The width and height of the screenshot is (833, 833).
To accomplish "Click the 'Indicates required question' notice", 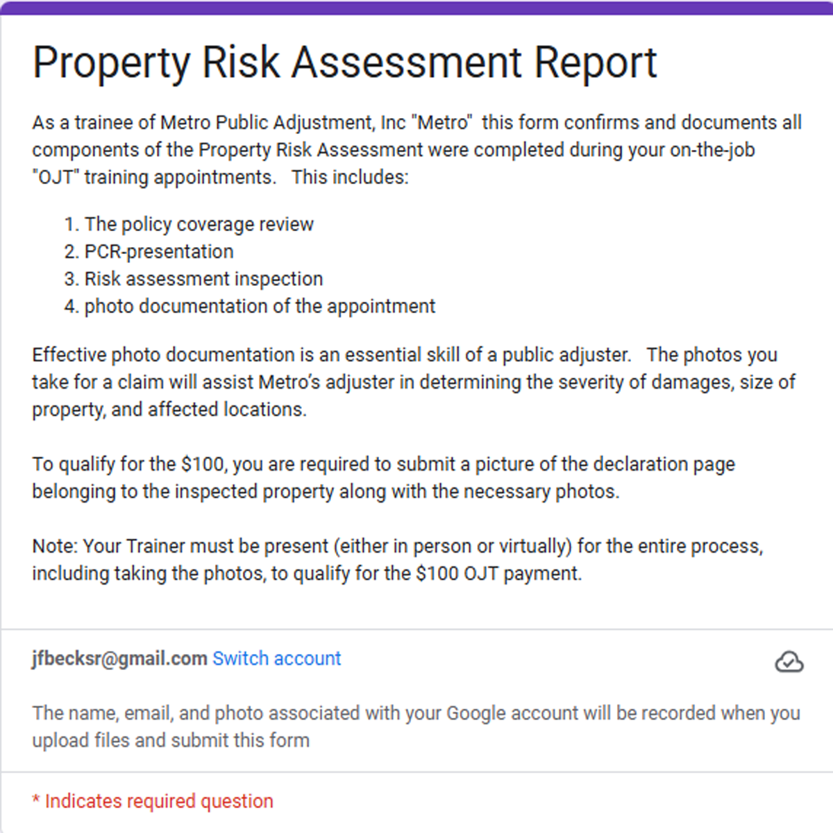I will [x=159, y=801].
